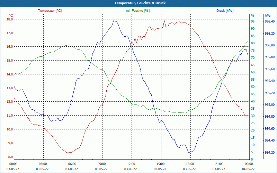Click the '21:00' time axis label
Viewport: 277px width, 173px height.
click(219, 164)
